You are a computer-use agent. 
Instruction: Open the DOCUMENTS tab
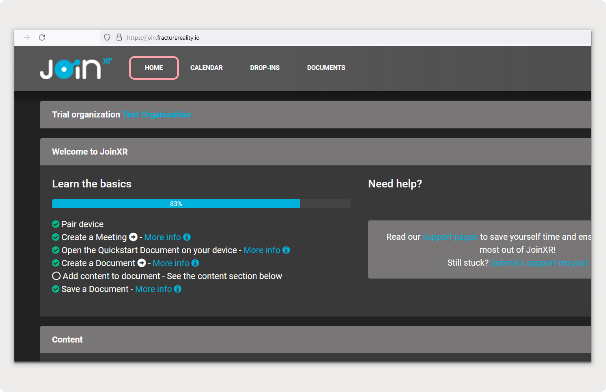coord(326,68)
